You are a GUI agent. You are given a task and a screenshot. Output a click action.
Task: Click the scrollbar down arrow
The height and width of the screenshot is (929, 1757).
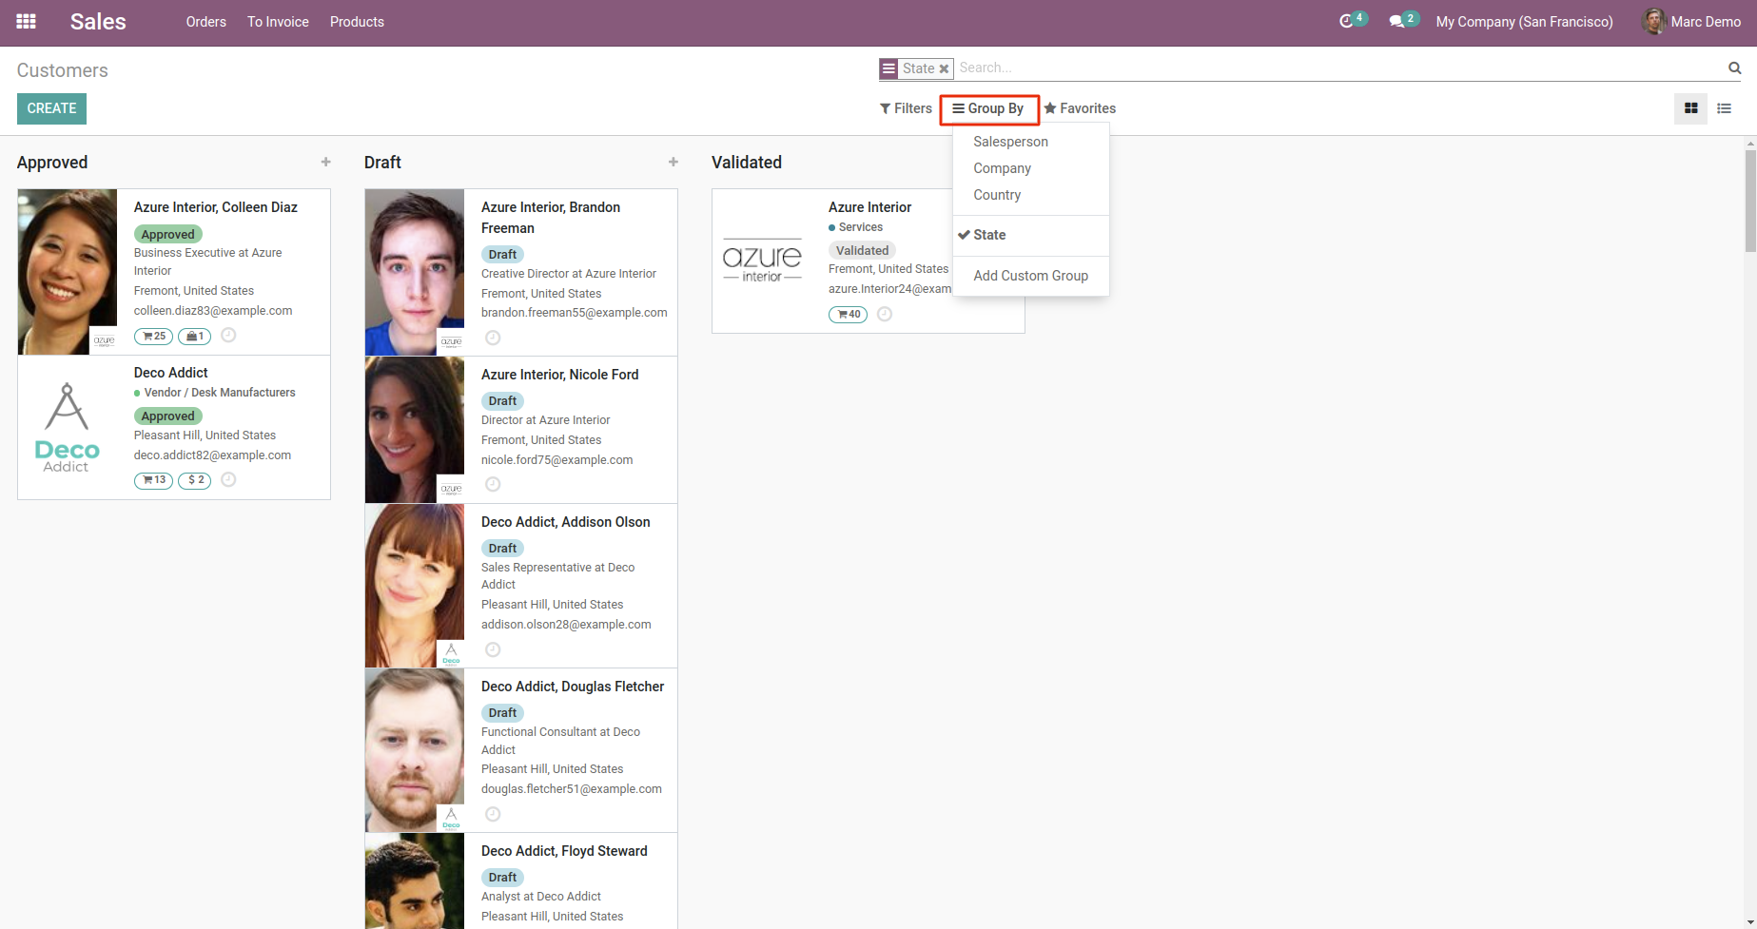[x=1750, y=922]
